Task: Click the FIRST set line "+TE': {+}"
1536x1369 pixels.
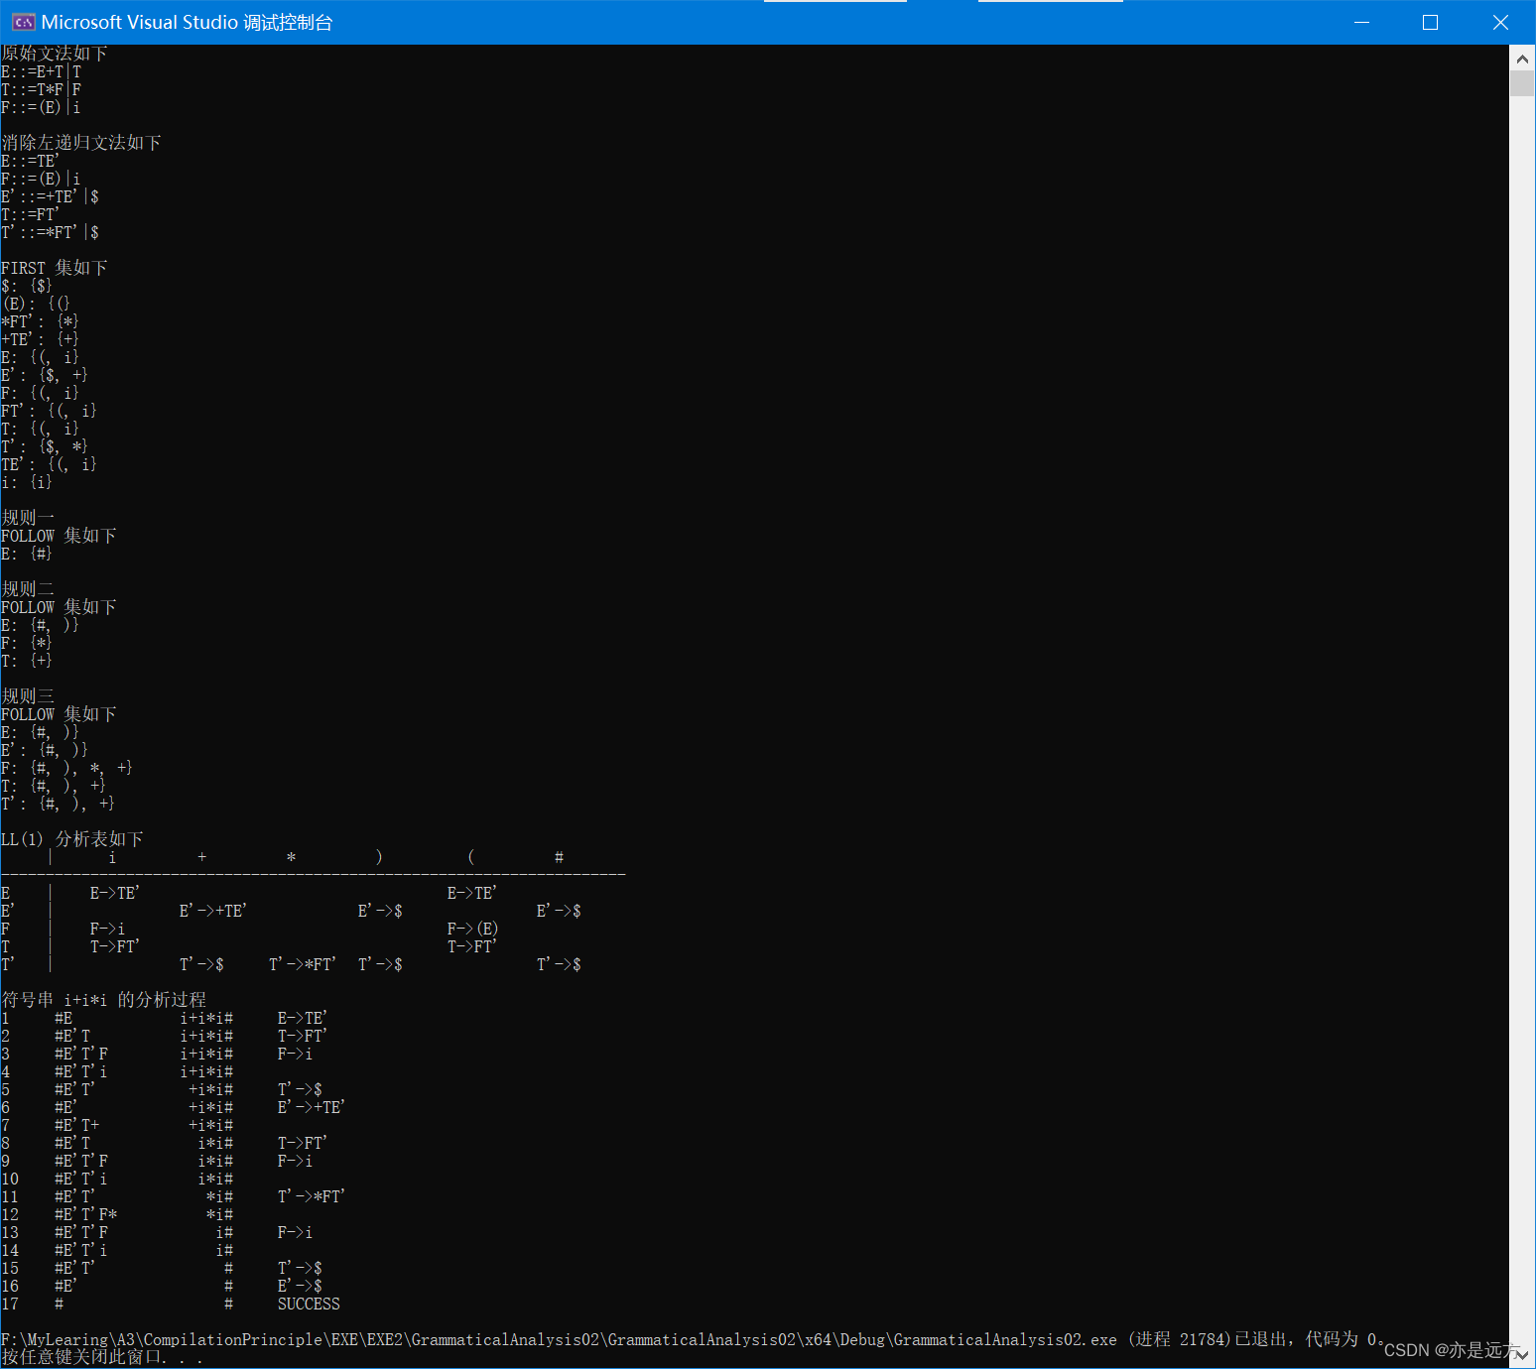Action: click(x=40, y=339)
